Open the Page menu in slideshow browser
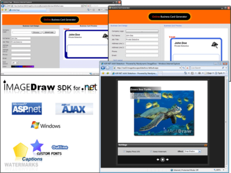 [x=209, y=73]
